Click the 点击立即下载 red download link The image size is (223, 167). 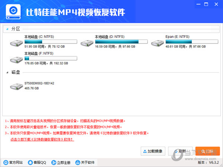[42, 139]
